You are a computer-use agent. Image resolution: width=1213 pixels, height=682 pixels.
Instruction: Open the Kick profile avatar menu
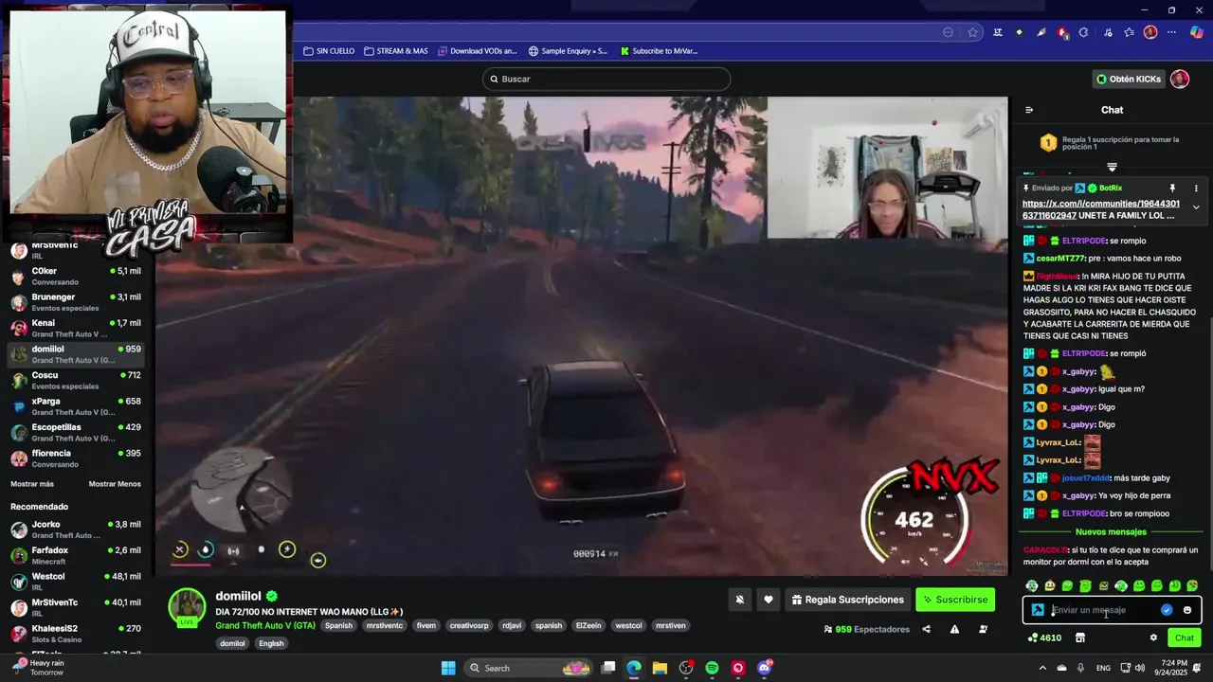tap(1180, 79)
